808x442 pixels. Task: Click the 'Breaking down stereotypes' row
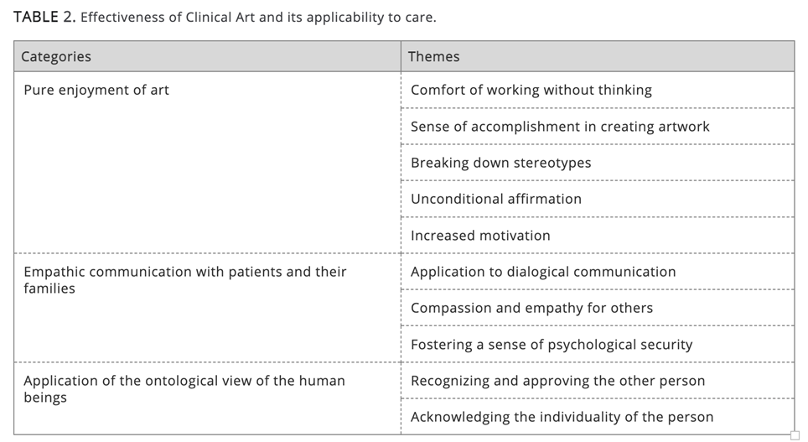tap(500, 163)
